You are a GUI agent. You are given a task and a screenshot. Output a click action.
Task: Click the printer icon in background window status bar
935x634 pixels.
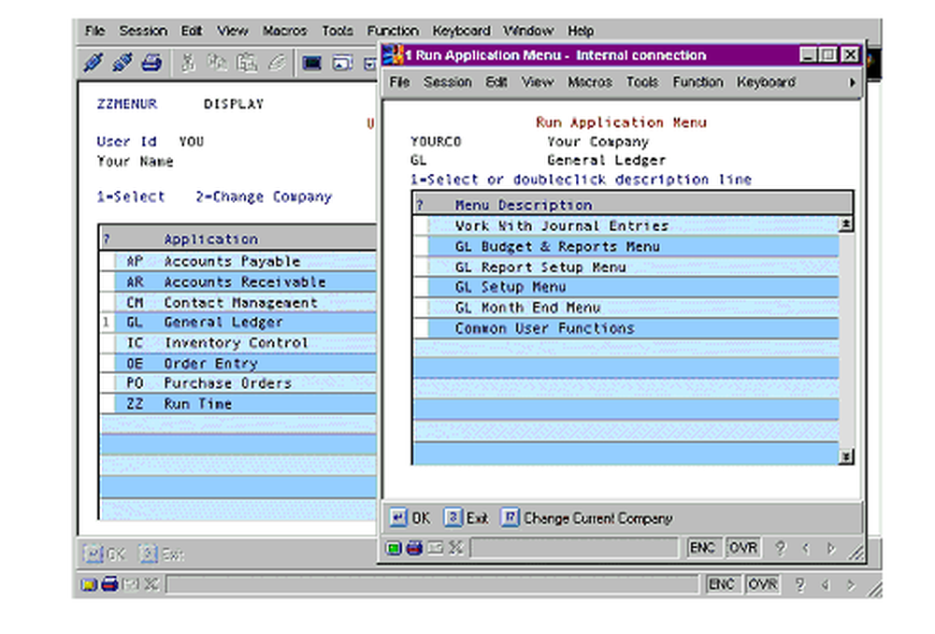(109, 584)
